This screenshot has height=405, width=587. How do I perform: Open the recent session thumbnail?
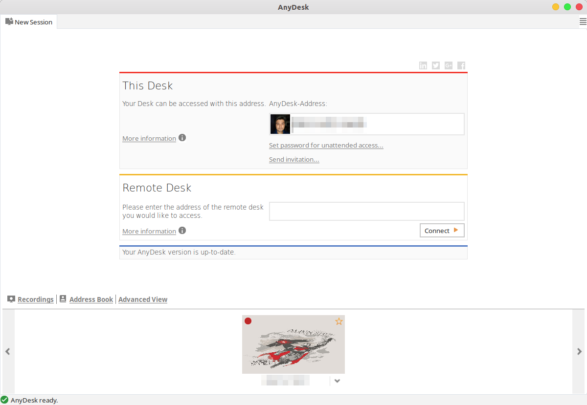293,344
